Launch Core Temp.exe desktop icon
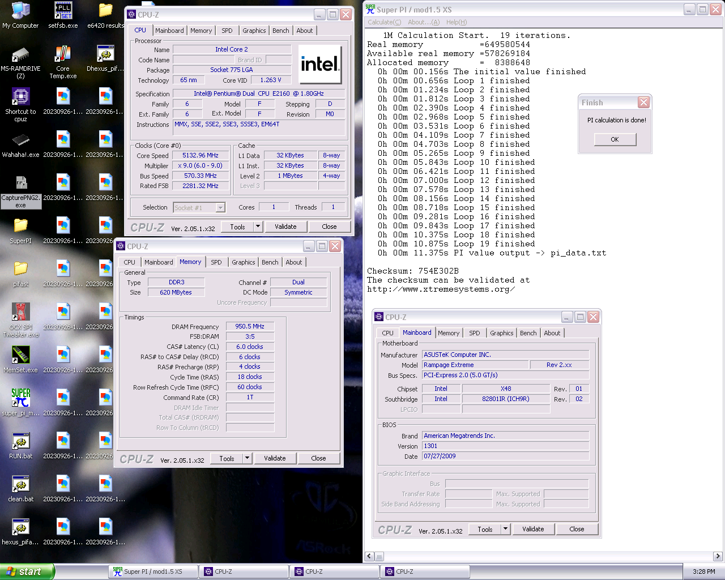725x580 pixels. pyautogui.click(x=63, y=62)
